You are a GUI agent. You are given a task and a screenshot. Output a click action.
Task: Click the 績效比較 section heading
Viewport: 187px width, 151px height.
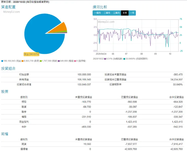tap(100, 7)
